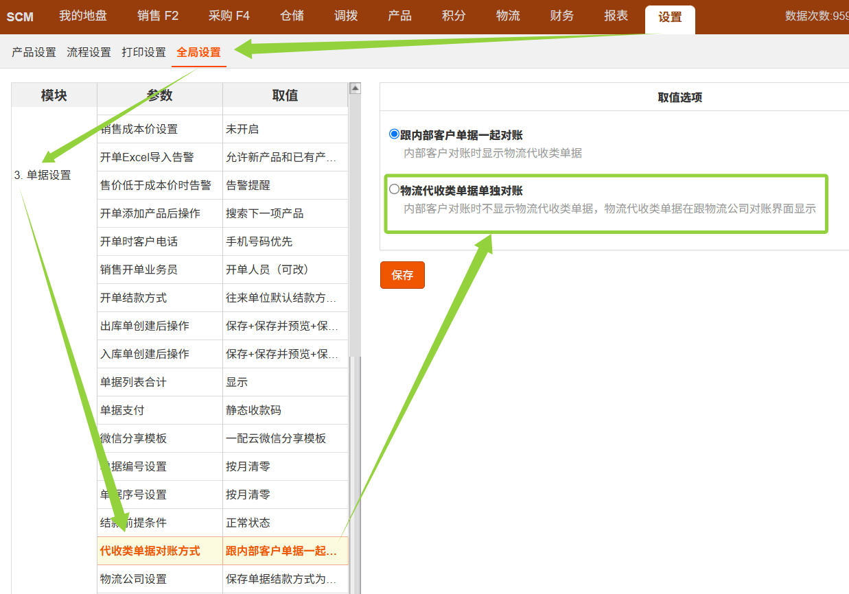Click the 保存 button
This screenshot has width=849, height=594.
pos(402,275)
